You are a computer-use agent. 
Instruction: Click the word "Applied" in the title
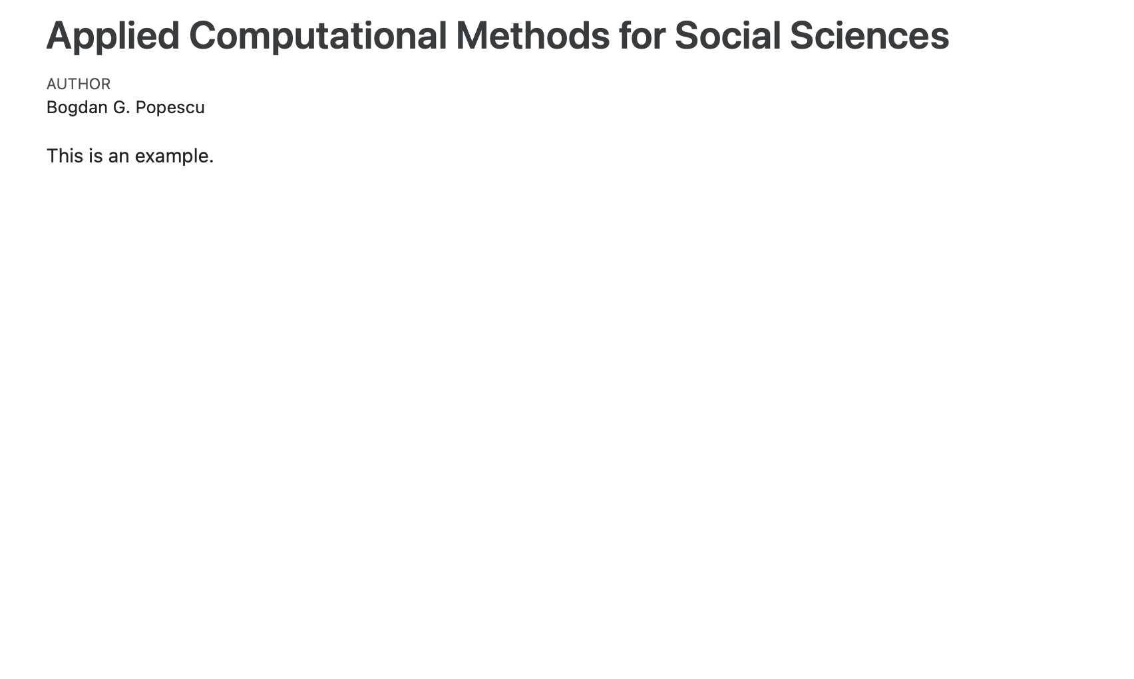pyautogui.click(x=113, y=36)
